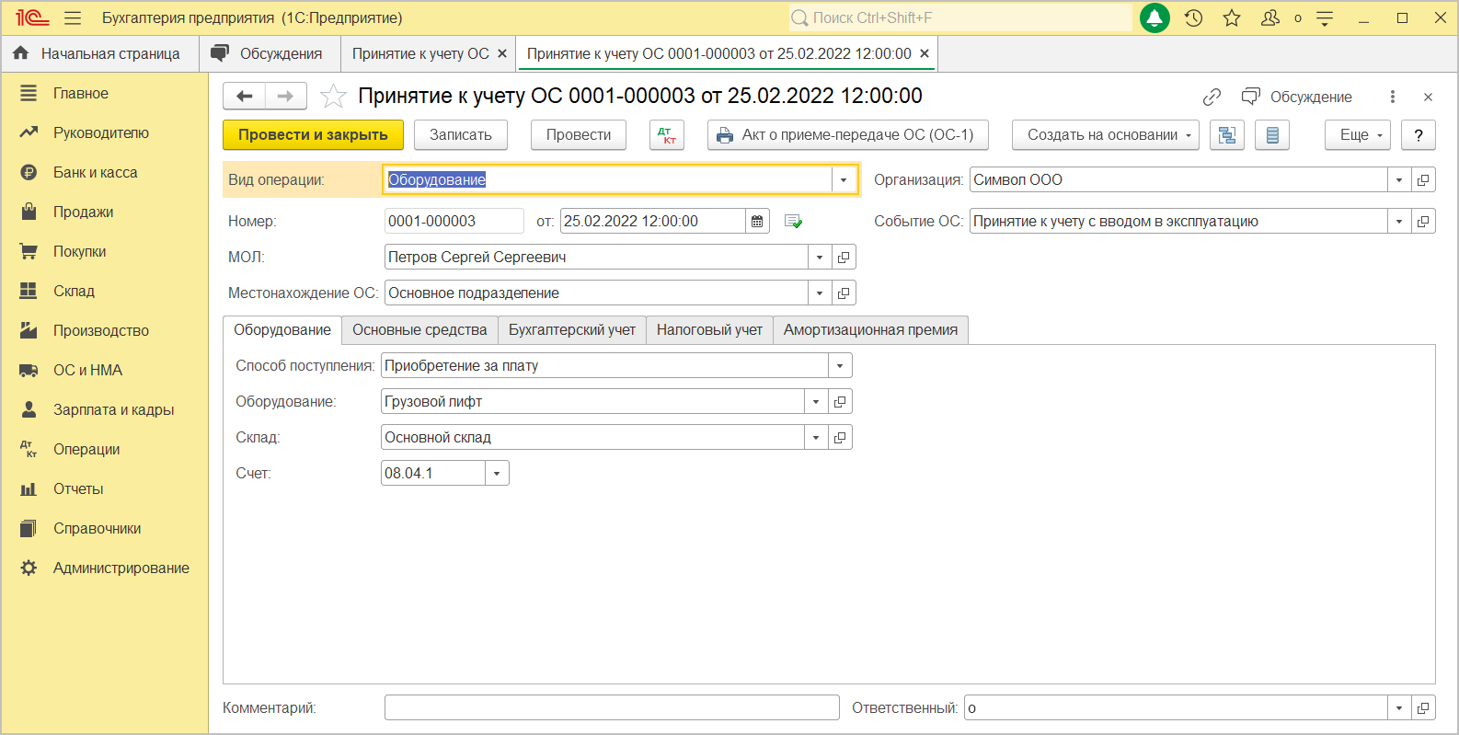Show Дт/Кт accounting entries icon
This screenshot has height=735, width=1459.
tap(667, 135)
